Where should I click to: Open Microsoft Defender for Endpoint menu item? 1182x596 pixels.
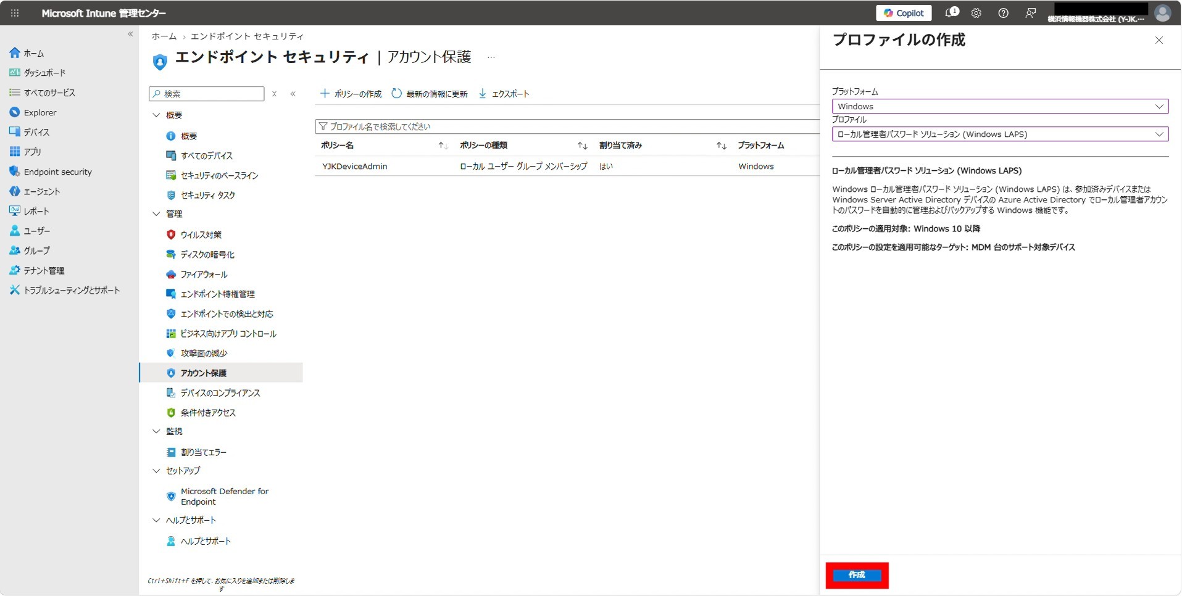click(224, 496)
